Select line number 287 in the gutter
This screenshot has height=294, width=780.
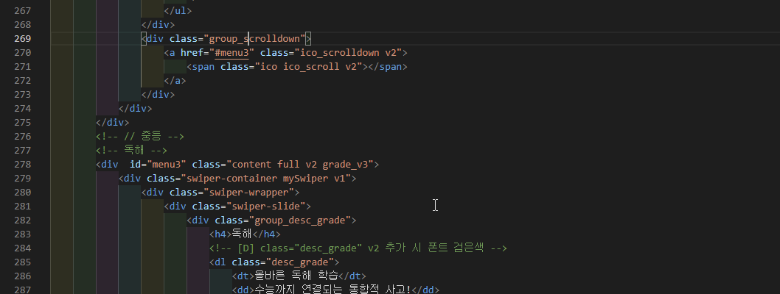pos(22,289)
